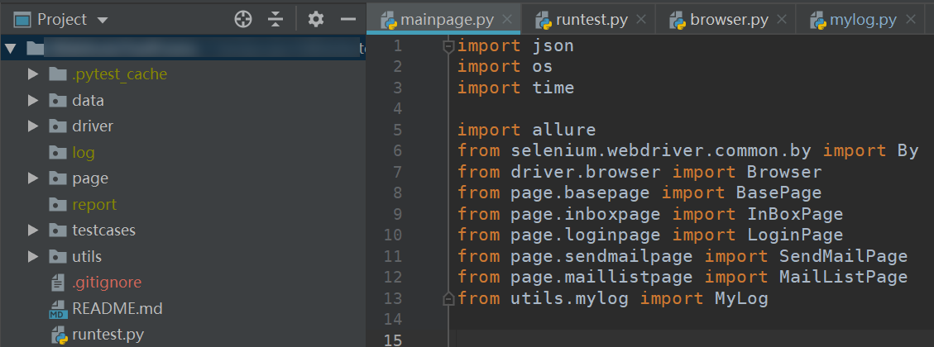Image resolution: width=934 pixels, height=347 pixels.
Task: Switch to the runtest.py editor tab
Action: (591, 19)
